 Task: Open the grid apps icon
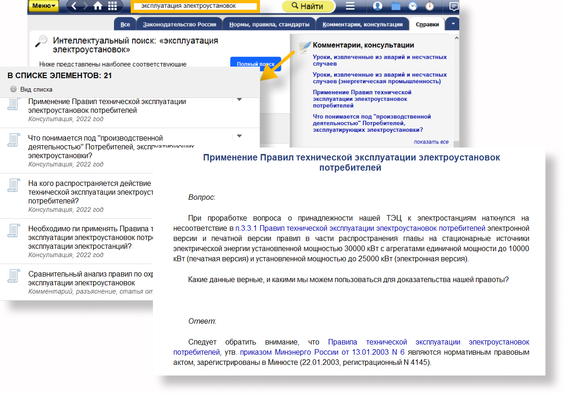(x=112, y=6)
